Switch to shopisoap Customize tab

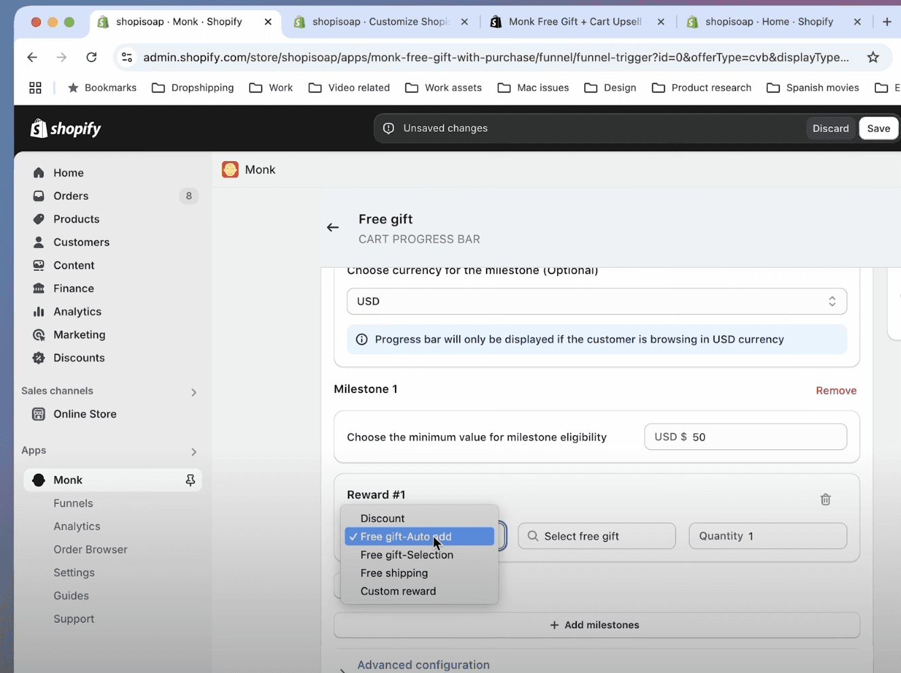381,22
